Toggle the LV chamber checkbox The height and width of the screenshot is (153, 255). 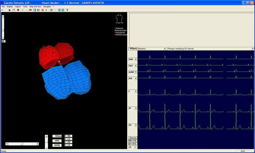coord(66,145)
